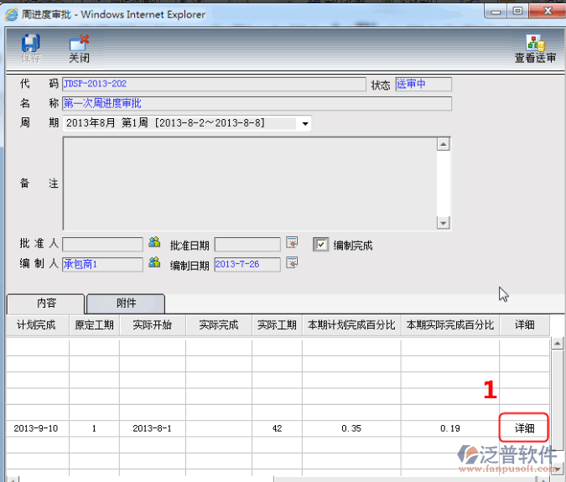566x482 pixels.
Task: Click the 批准人 approver input field
Action: (102, 244)
